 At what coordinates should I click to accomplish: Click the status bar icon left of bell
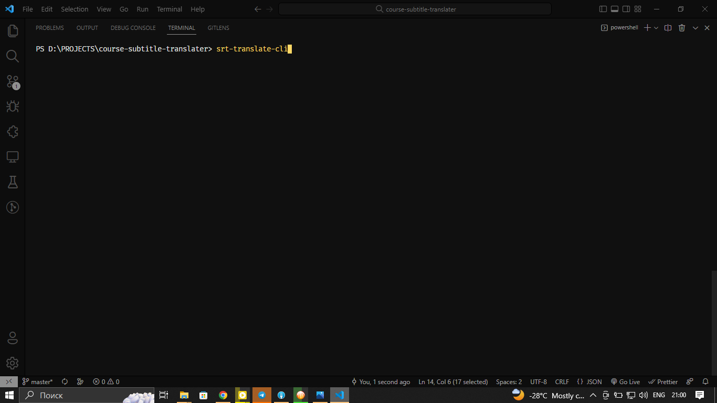(690, 381)
